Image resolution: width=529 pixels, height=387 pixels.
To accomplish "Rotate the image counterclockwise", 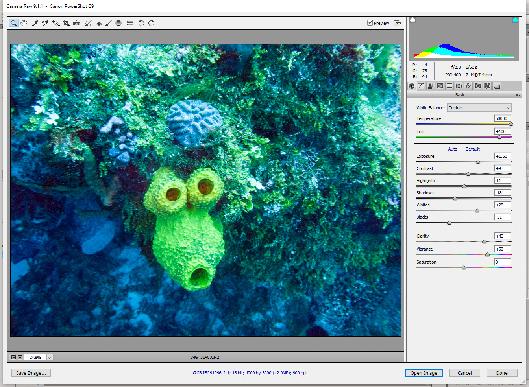I will (x=141, y=23).
